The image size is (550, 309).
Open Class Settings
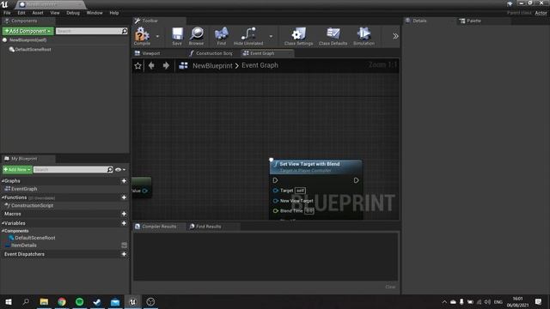[298, 36]
